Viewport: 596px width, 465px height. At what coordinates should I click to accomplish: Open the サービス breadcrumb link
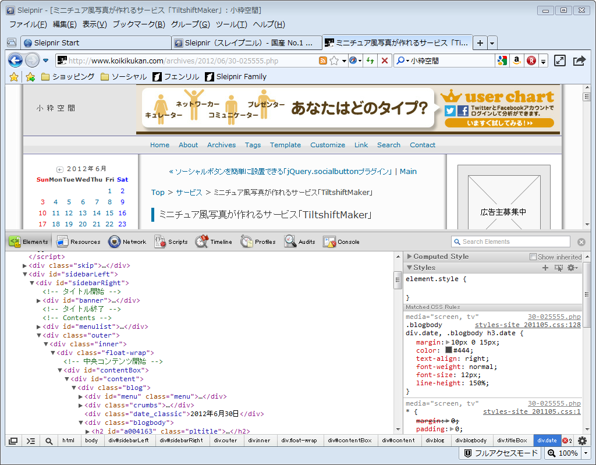tap(189, 193)
